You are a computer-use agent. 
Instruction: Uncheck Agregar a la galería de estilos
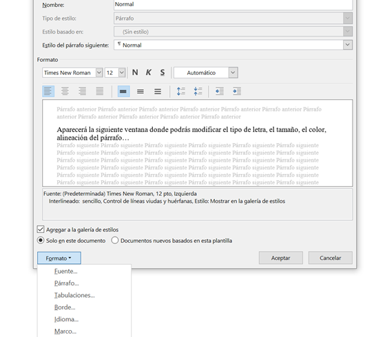point(41,229)
